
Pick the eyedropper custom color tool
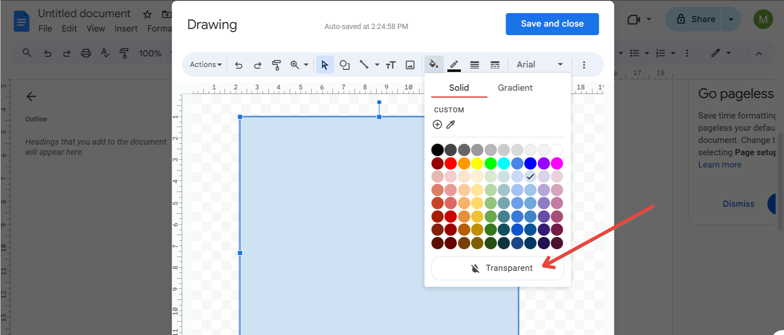point(450,125)
